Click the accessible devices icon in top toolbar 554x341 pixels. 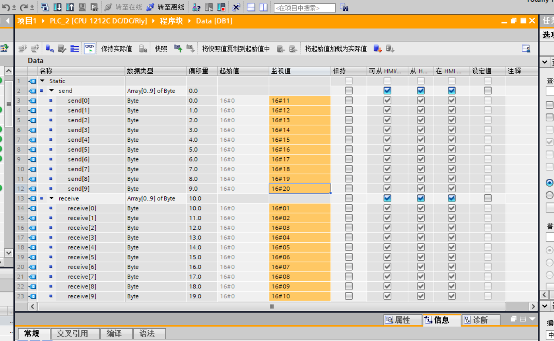tap(197, 7)
